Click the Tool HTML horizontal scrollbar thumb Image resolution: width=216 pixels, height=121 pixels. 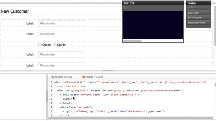pyautogui.click(x=132, y=41)
